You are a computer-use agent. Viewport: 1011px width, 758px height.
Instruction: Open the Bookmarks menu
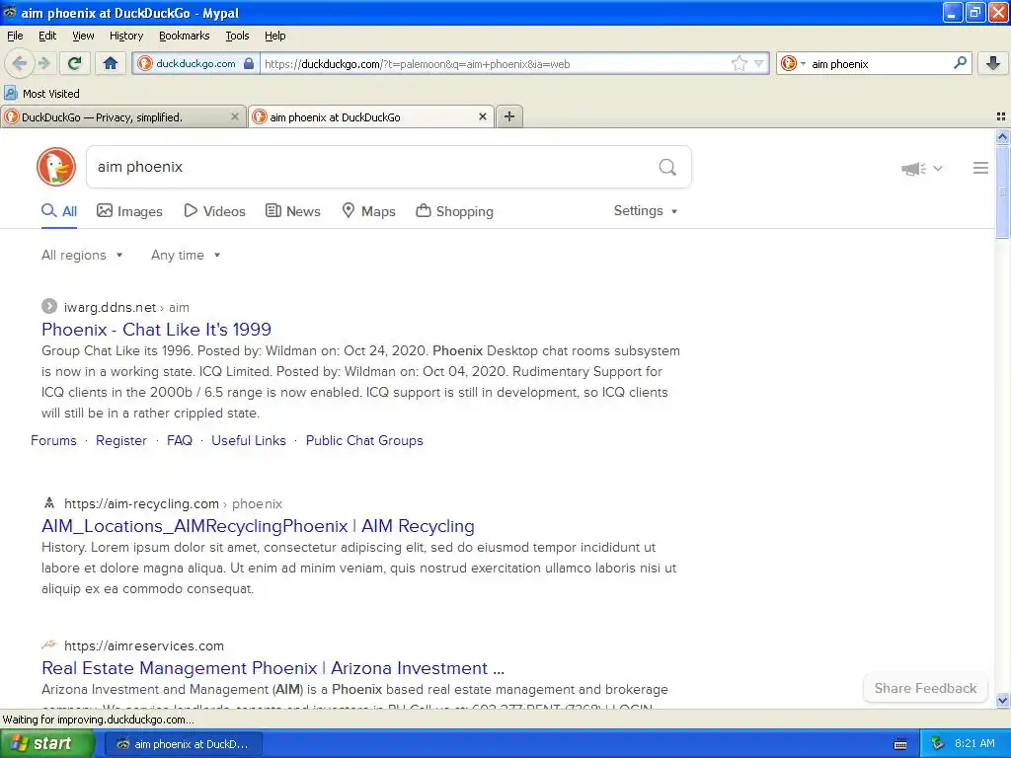pos(185,36)
